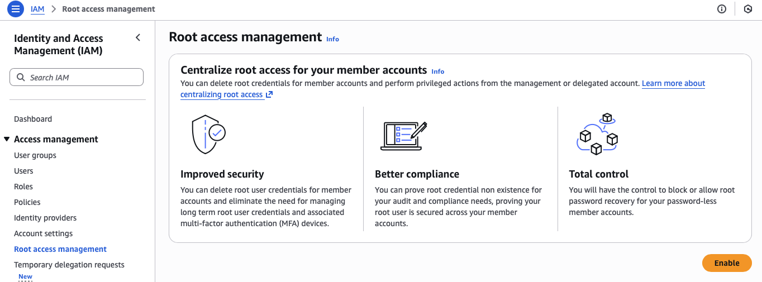
Task: Click the magnifier icon in Search IAM
Action: pos(21,78)
